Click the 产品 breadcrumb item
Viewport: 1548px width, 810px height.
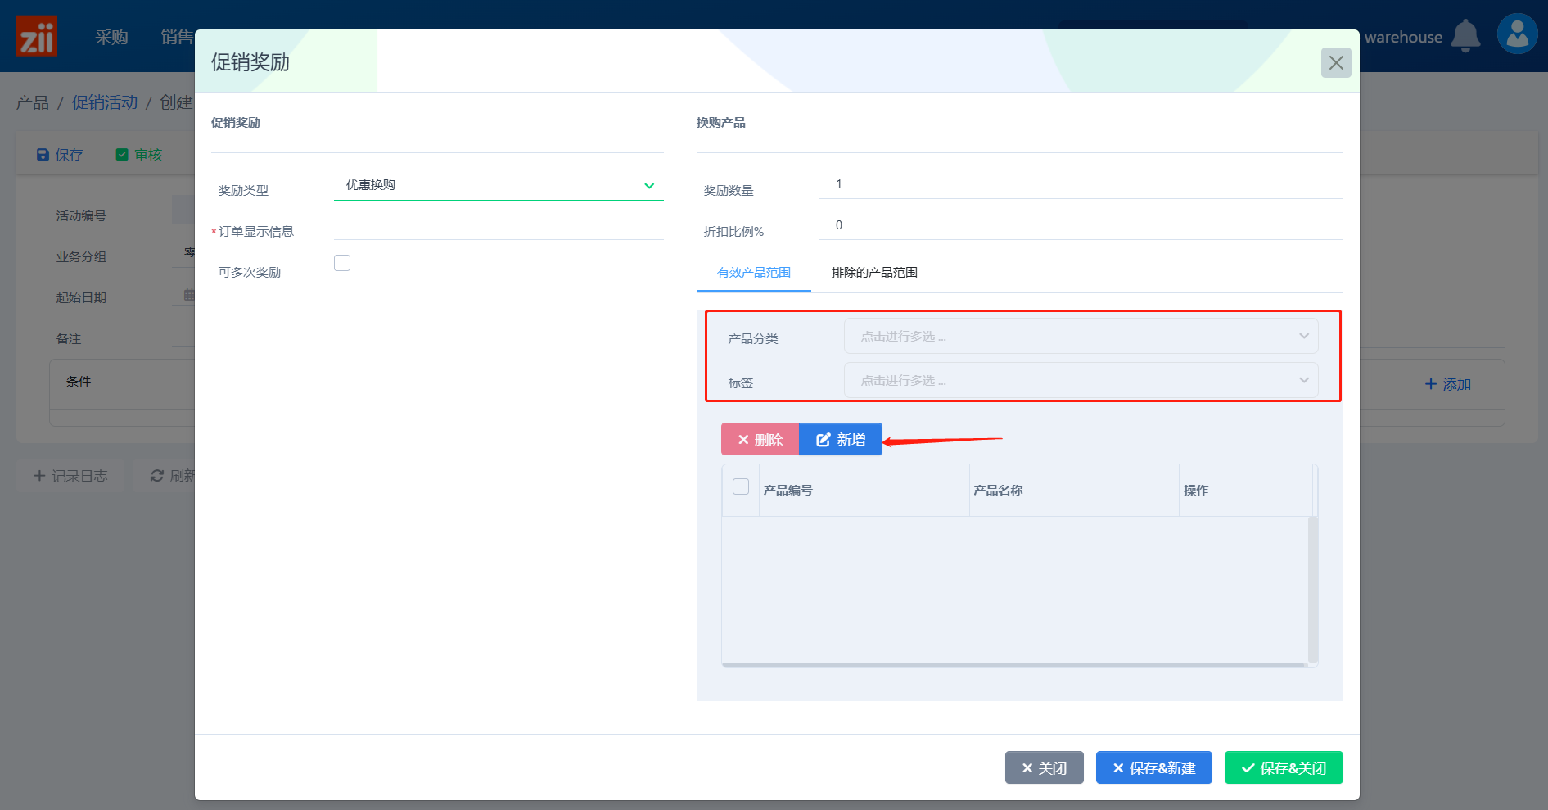(x=33, y=102)
